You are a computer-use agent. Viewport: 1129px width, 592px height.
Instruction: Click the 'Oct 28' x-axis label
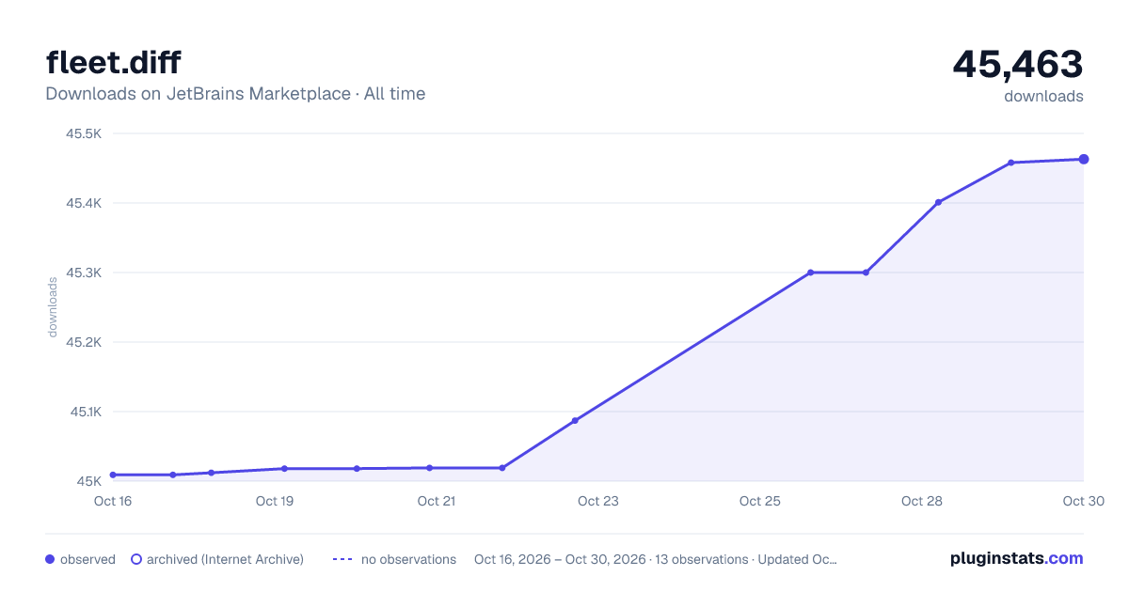point(922,501)
